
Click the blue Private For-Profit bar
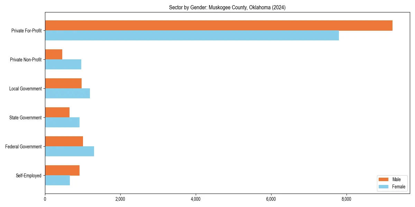(190, 35)
